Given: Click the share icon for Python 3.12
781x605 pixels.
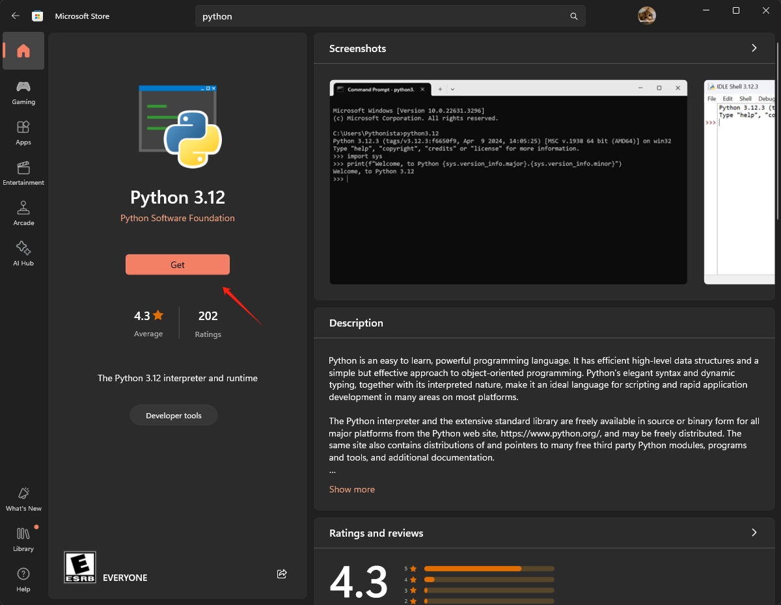Looking at the screenshot, I should click(x=282, y=574).
